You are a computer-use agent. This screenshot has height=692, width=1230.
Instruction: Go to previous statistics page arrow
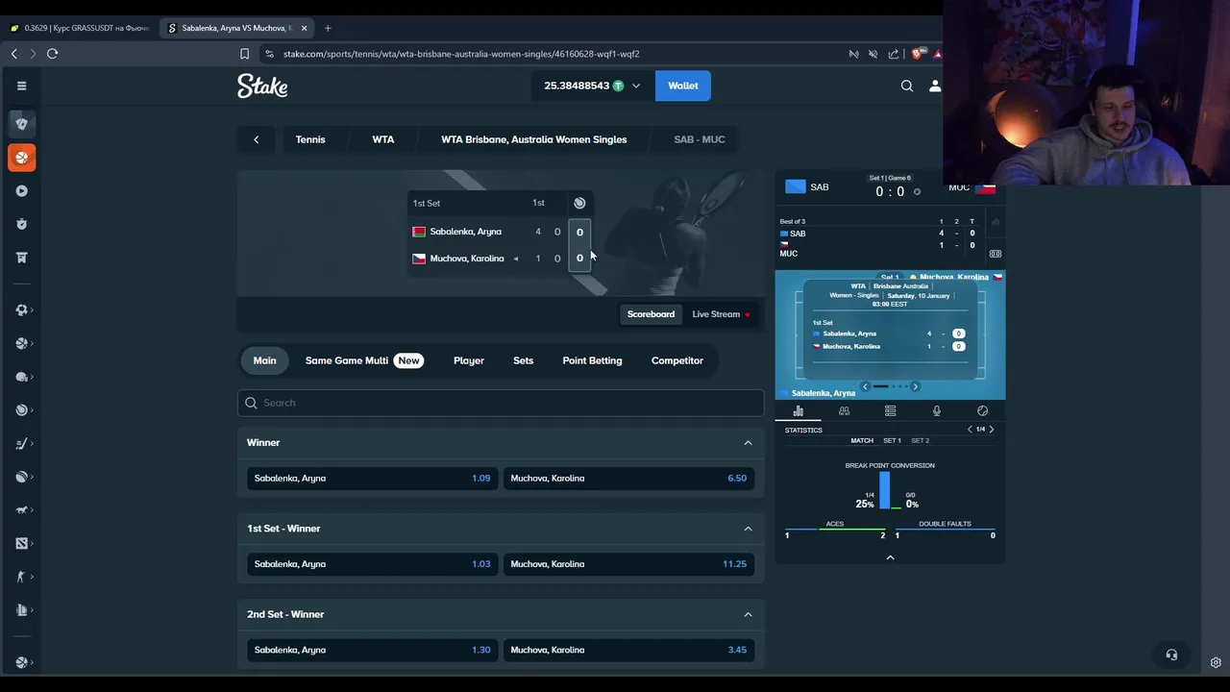pos(970,430)
